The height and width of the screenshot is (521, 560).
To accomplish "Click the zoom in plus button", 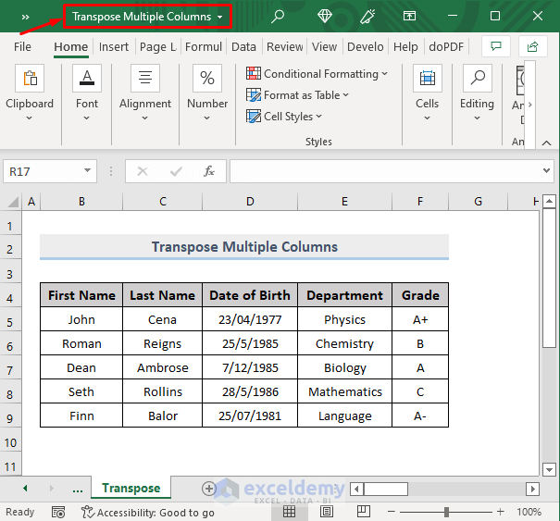I will coord(501,512).
